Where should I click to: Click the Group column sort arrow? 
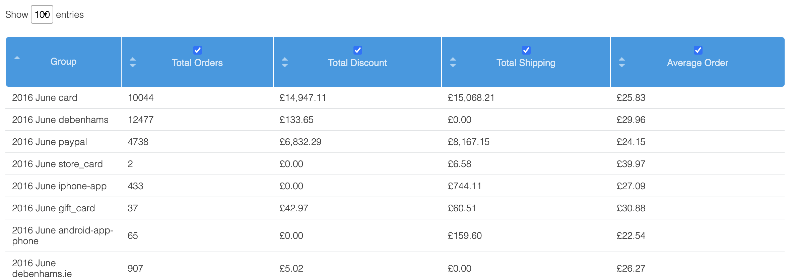pyautogui.click(x=17, y=58)
